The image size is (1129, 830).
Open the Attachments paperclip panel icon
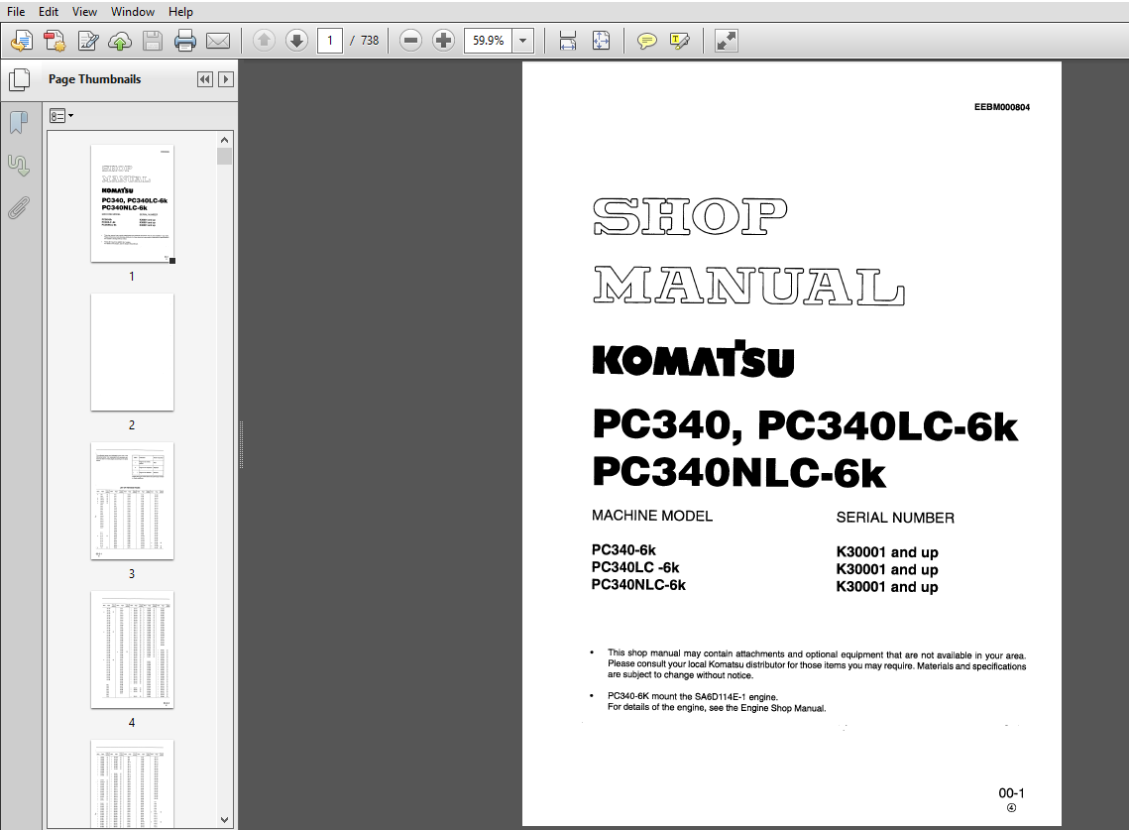[x=19, y=209]
